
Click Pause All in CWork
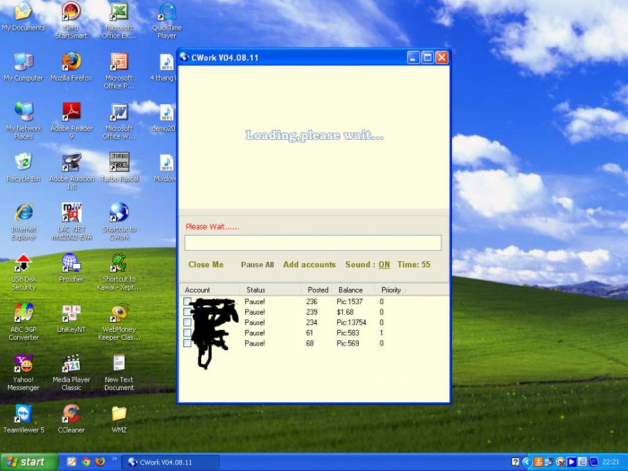[257, 265]
